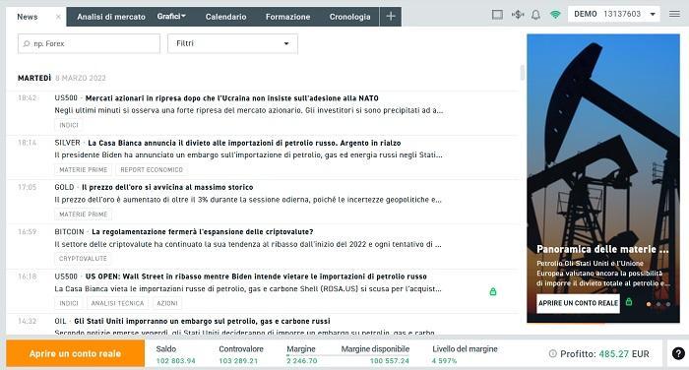Open the Cronologia tab

point(349,17)
